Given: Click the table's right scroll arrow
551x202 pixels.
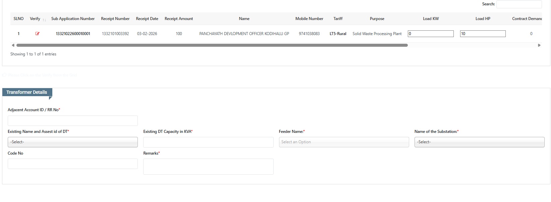Looking at the screenshot, I should (x=539, y=45).
